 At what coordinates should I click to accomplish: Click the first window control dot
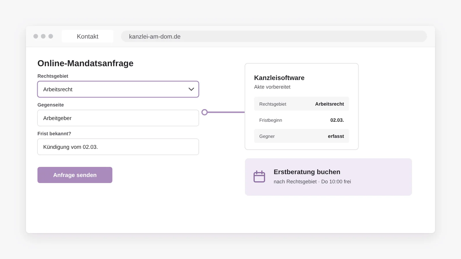coord(36,36)
